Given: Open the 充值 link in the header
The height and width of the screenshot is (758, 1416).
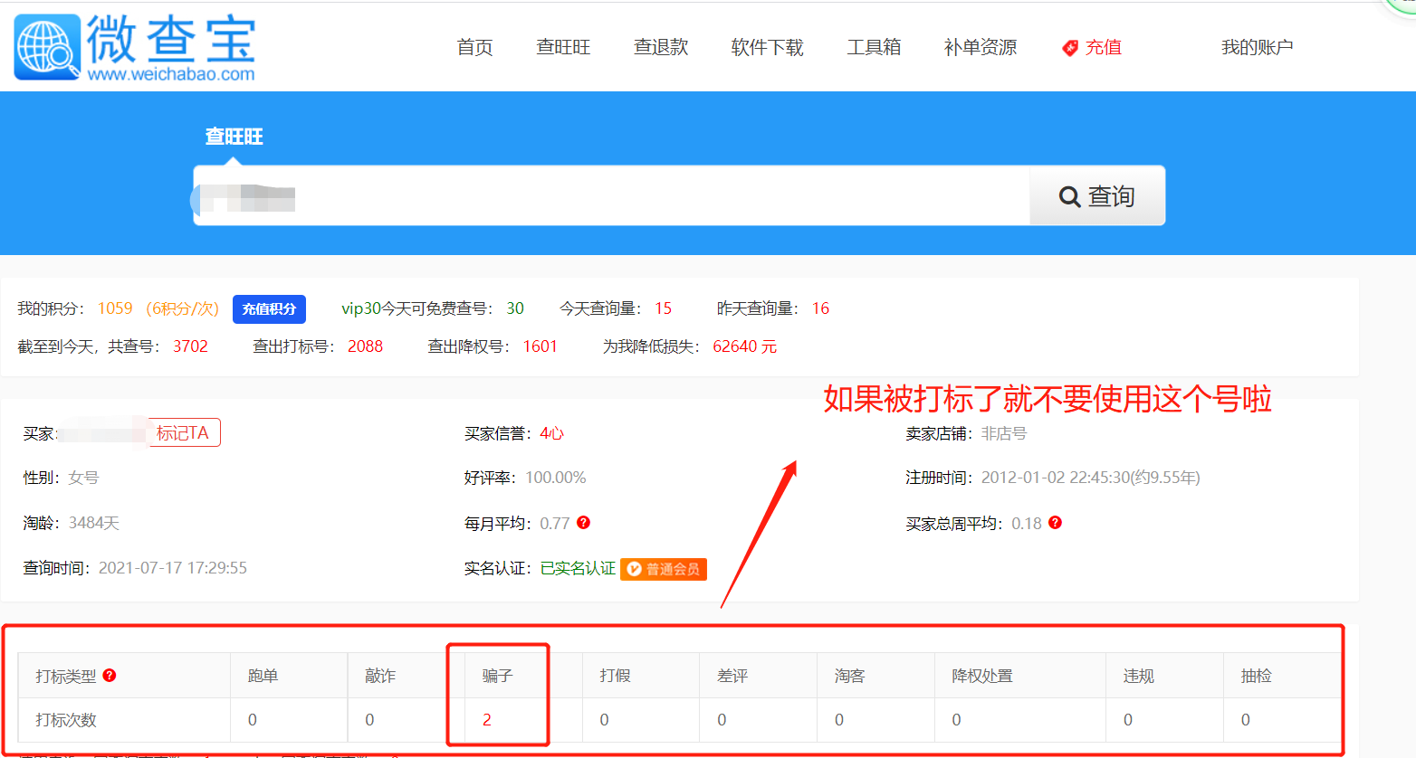Looking at the screenshot, I should point(1103,47).
